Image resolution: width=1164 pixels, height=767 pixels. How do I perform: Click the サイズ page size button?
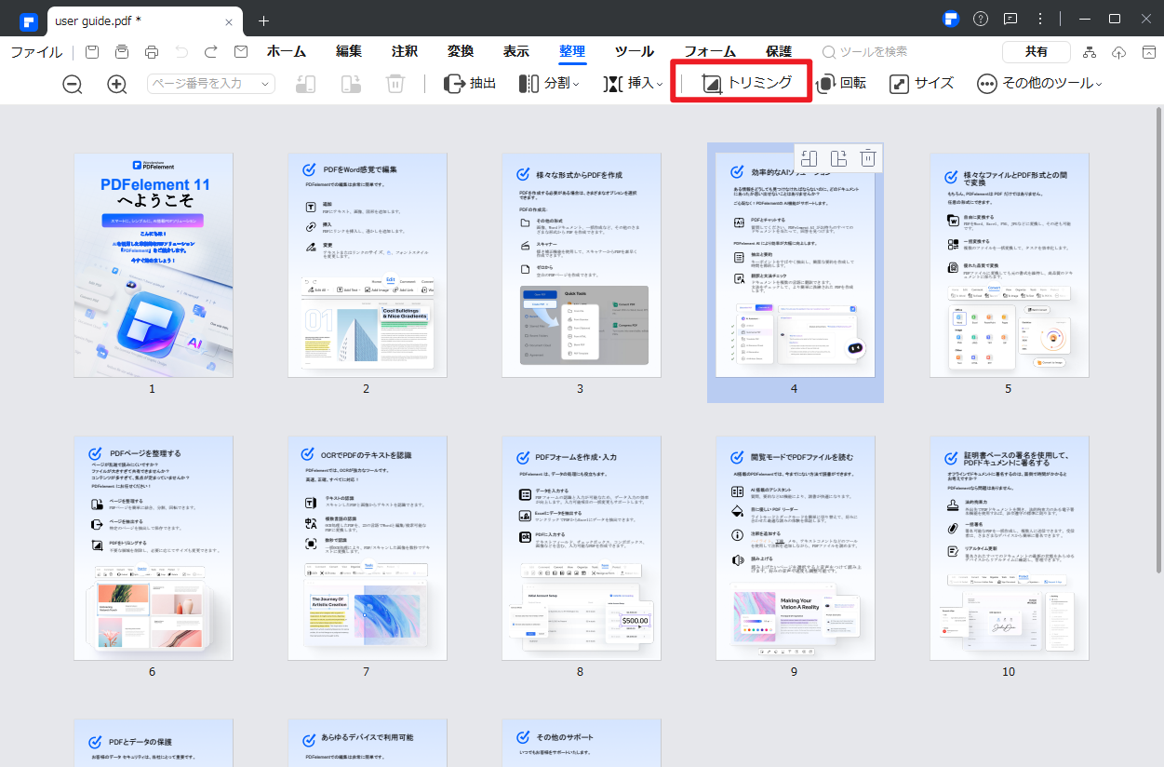(922, 84)
